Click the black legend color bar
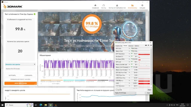Screen dimensions: 191x107 (103, 80)
